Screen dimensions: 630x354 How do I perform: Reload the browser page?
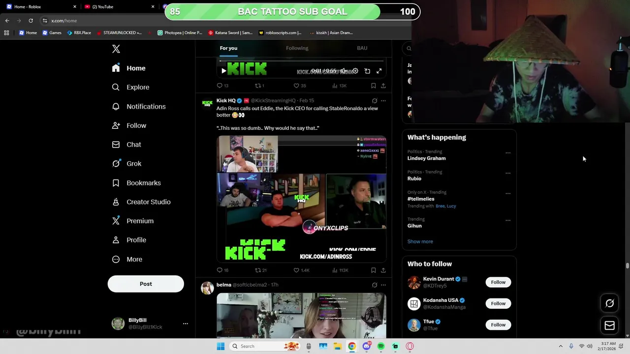[x=31, y=21]
